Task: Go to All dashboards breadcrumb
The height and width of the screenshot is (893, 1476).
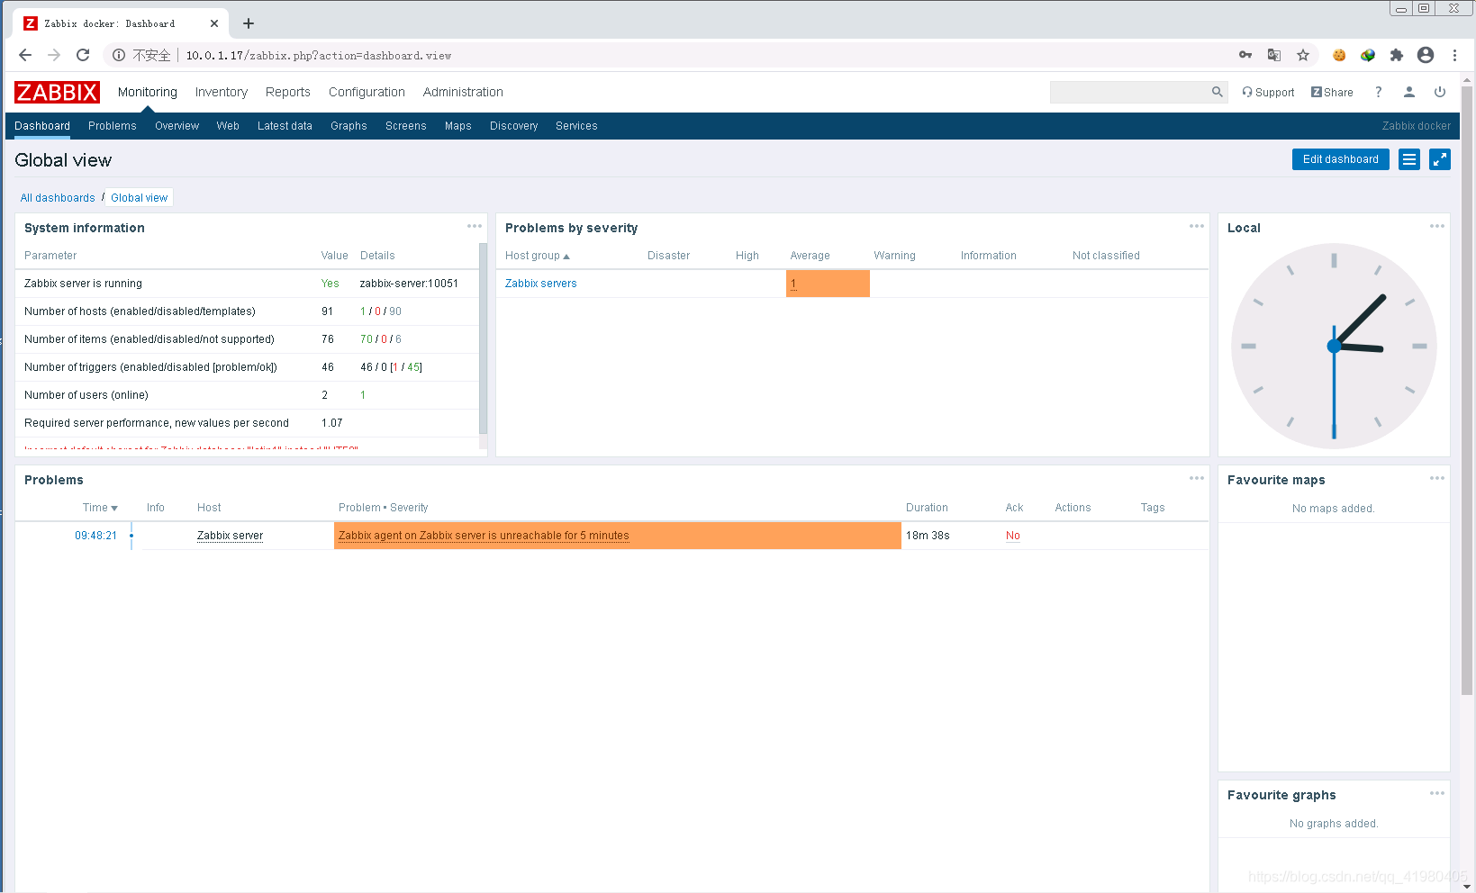Action: tap(58, 198)
